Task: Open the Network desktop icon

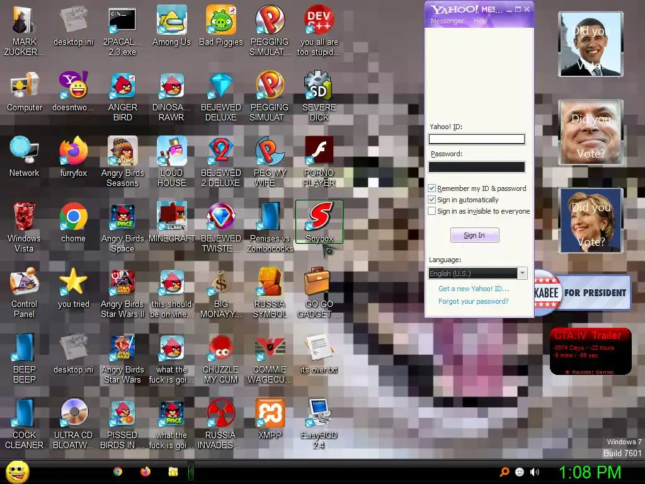Action: 25,156
